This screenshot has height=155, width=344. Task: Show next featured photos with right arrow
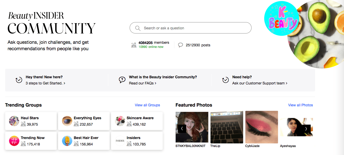point(306,129)
